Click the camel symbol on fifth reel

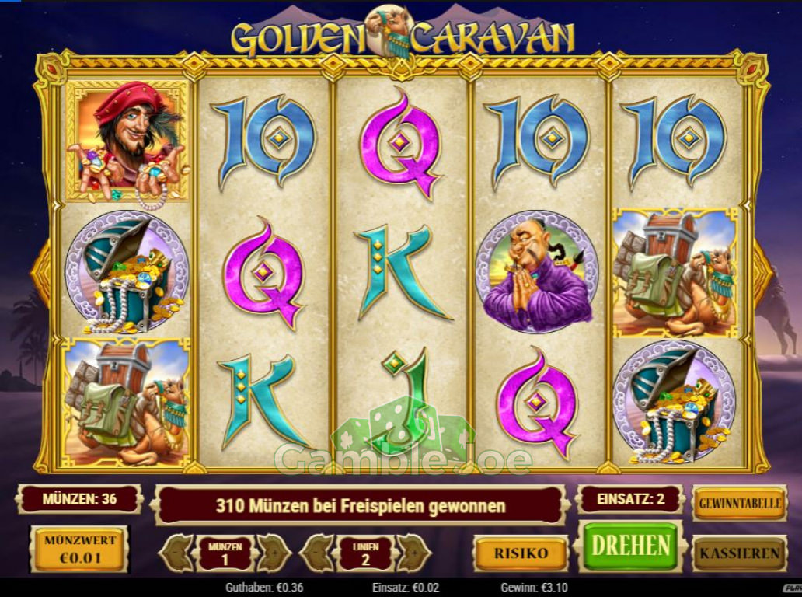pyautogui.click(x=675, y=273)
